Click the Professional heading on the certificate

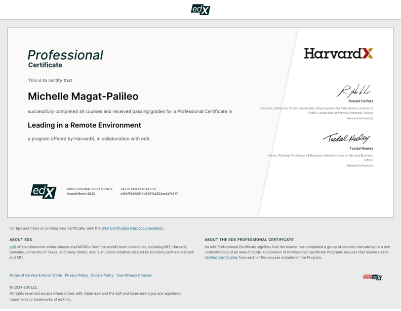coord(66,55)
